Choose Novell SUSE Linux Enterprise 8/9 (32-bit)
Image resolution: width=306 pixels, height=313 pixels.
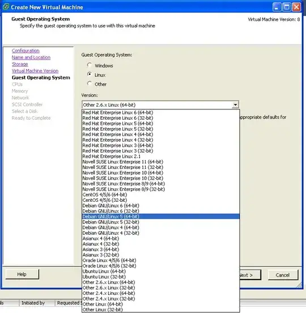pos(160,189)
